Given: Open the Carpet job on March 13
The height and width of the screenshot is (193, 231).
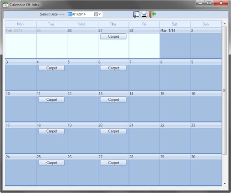Looking at the screenshot, I should (113, 100).
